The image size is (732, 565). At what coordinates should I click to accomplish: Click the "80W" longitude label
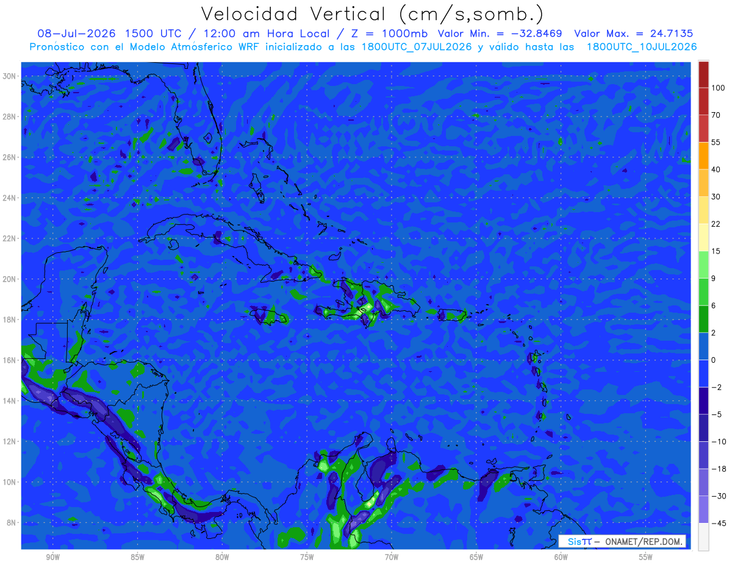click(222, 557)
